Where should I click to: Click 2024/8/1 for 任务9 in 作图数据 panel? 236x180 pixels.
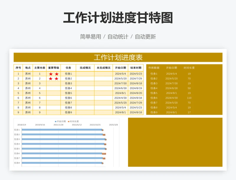(171, 112)
